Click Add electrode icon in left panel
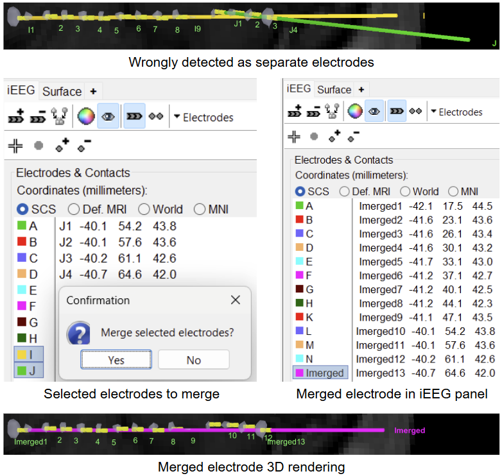This screenshot has height=476, width=502. (16, 117)
